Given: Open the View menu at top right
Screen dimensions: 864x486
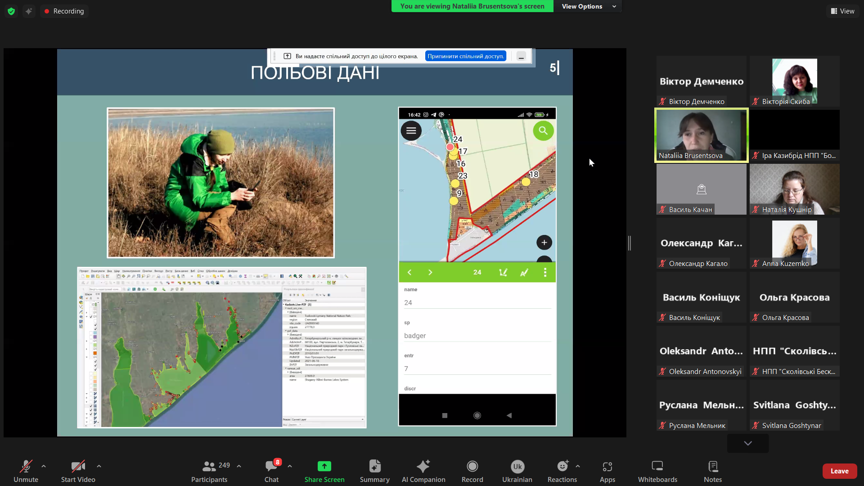Looking at the screenshot, I should 842,11.
